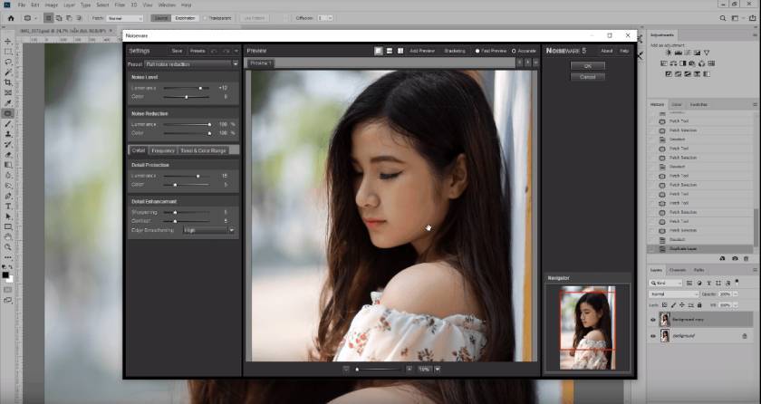Open the preview zoom percentage dropdown
Image resolution: width=761 pixels, height=404 pixels.
pos(438,370)
